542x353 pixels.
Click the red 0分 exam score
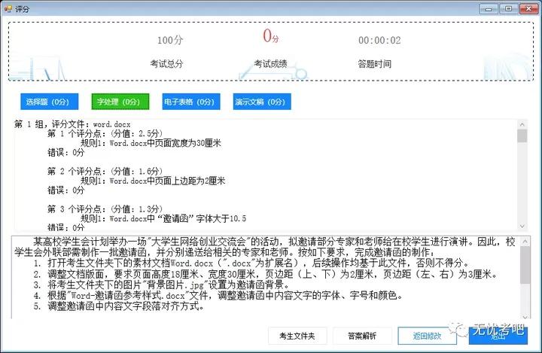[271, 36]
